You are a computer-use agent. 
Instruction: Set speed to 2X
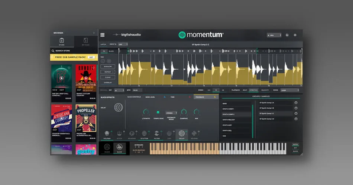point(223,90)
